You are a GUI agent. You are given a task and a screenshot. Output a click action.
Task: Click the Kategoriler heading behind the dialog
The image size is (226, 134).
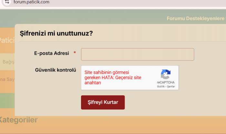tap(19, 120)
